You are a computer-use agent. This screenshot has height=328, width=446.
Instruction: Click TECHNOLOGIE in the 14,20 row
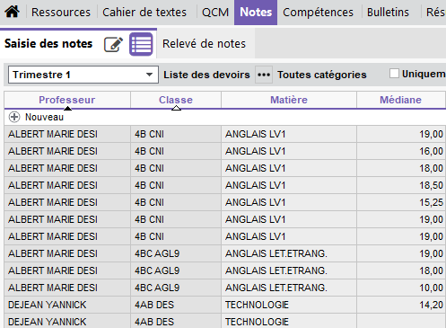pyautogui.click(x=257, y=305)
